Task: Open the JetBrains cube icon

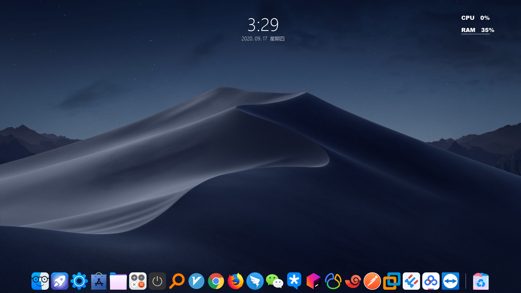Action: 314,281
